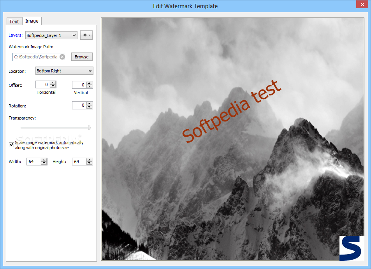Click into the Width number field
The height and width of the screenshot is (269, 371).
tap(33, 162)
